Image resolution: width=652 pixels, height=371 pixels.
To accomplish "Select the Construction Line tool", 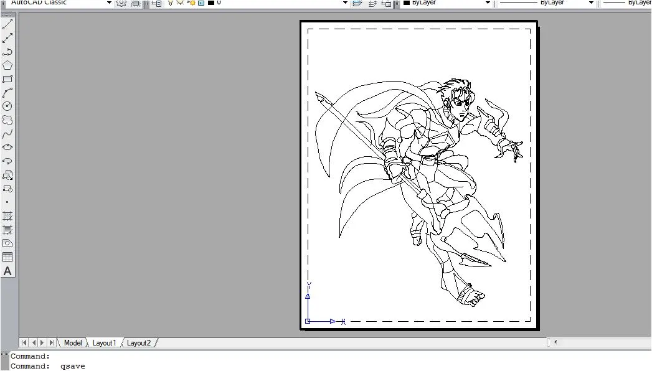I will 7,38.
